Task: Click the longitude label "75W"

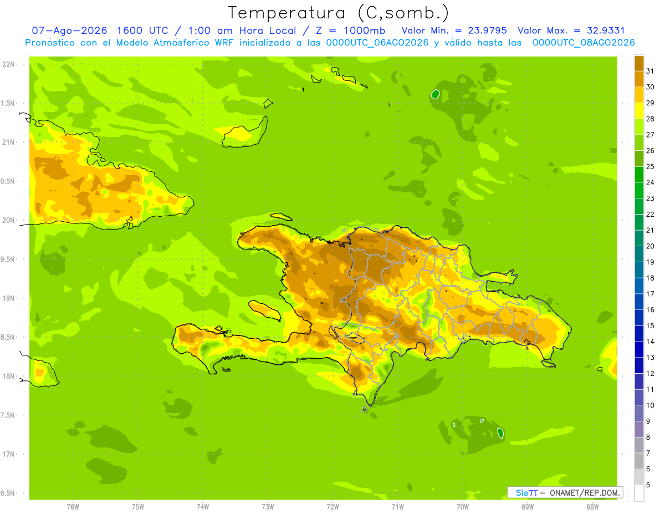Action: point(138,507)
